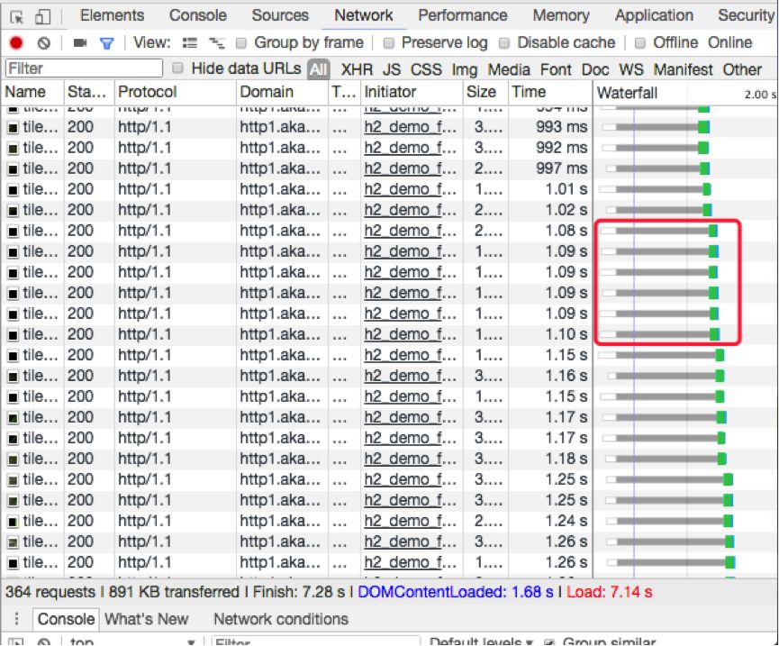Focus the Filter text field
The image size is (779, 646).
pyautogui.click(x=85, y=68)
